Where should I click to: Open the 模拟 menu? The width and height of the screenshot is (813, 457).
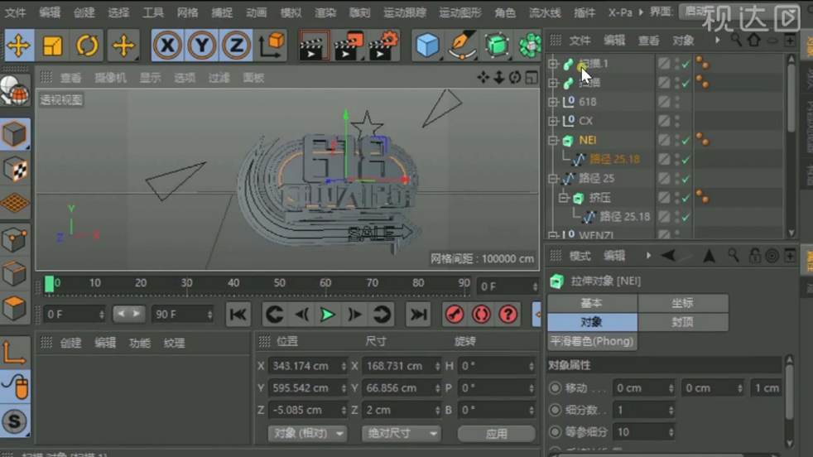[291, 12]
